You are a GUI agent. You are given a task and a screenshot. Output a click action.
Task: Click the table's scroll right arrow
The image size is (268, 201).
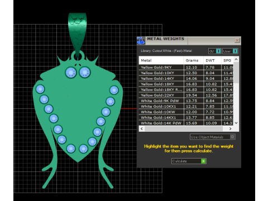click(230, 128)
